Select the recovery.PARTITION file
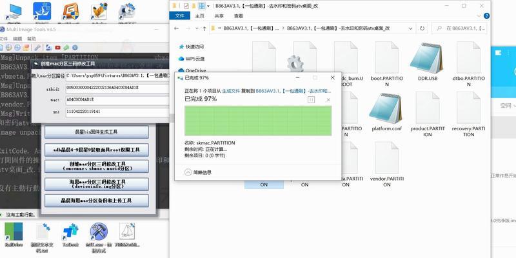The width and height of the screenshot is (516, 258). pyautogui.click(x=469, y=115)
